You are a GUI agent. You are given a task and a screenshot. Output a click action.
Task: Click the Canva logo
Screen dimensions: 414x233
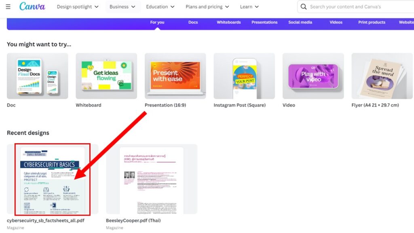click(32, 6)
